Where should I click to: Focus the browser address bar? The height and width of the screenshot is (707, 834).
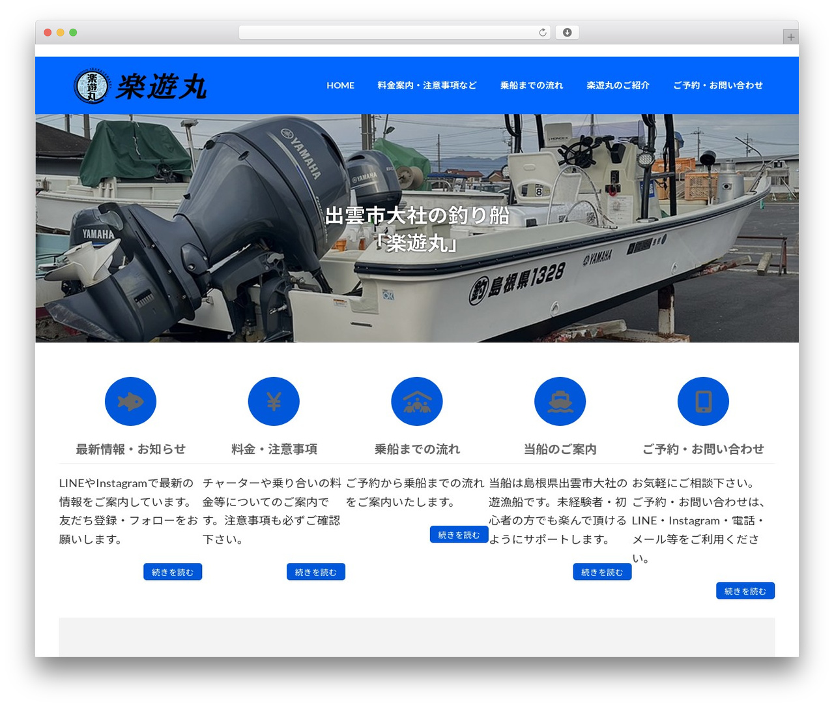click(395, 33)
